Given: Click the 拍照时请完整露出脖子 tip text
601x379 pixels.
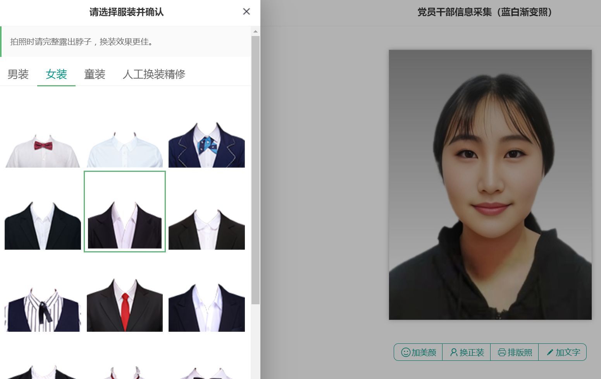Looking at the screenshot, I should (82, 42).
